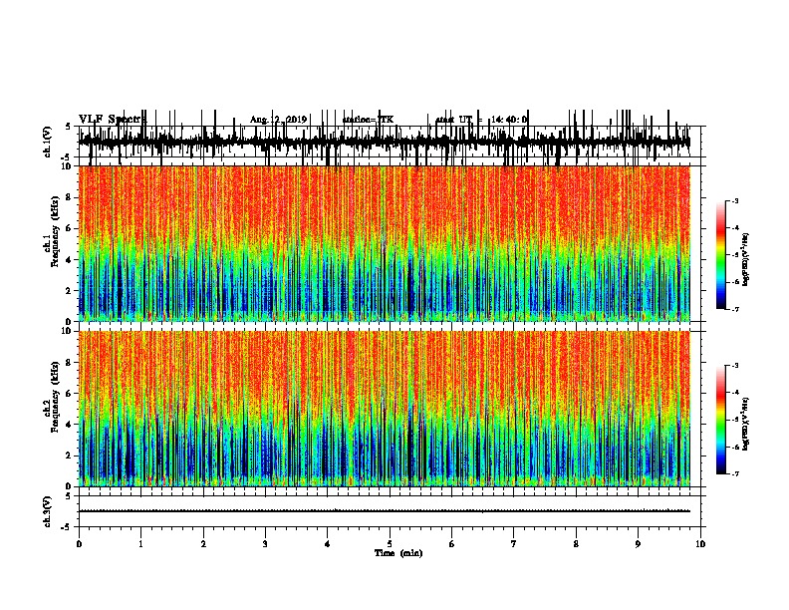Screen dimensions: 789x610
Task: Click time axis tick label 3
Action: 265,544
